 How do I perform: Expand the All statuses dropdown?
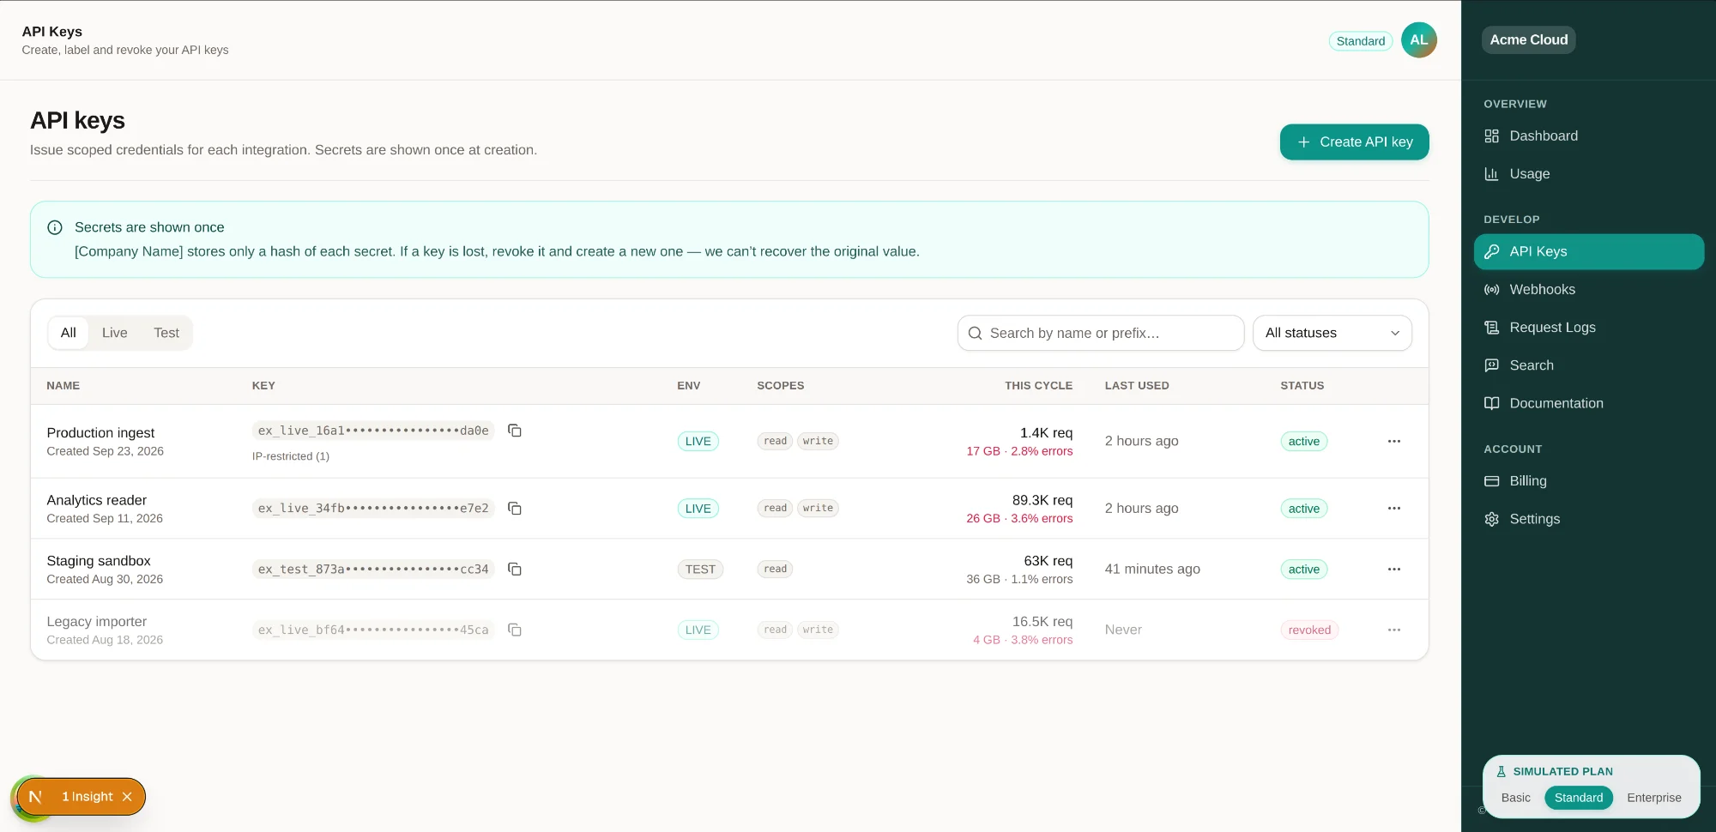[x=1332, y=333]
